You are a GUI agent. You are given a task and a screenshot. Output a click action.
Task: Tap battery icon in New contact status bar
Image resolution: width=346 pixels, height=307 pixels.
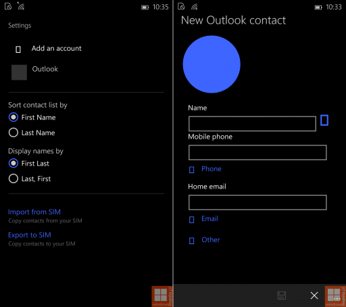pyautogui.click(x=318, y=7)
